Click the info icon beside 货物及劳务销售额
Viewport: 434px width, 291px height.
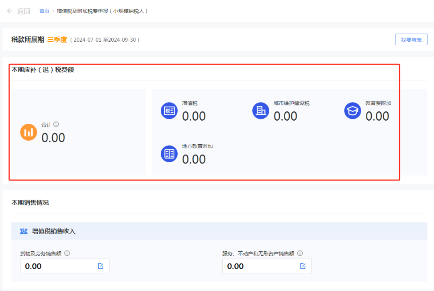[67, 253]
